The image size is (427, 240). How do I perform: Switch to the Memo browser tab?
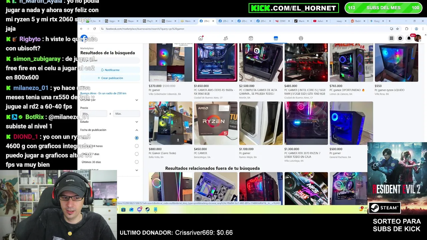coord(188,21)
